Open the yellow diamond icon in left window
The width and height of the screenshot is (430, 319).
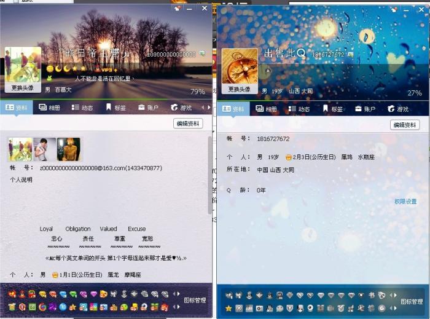(42, 294)
